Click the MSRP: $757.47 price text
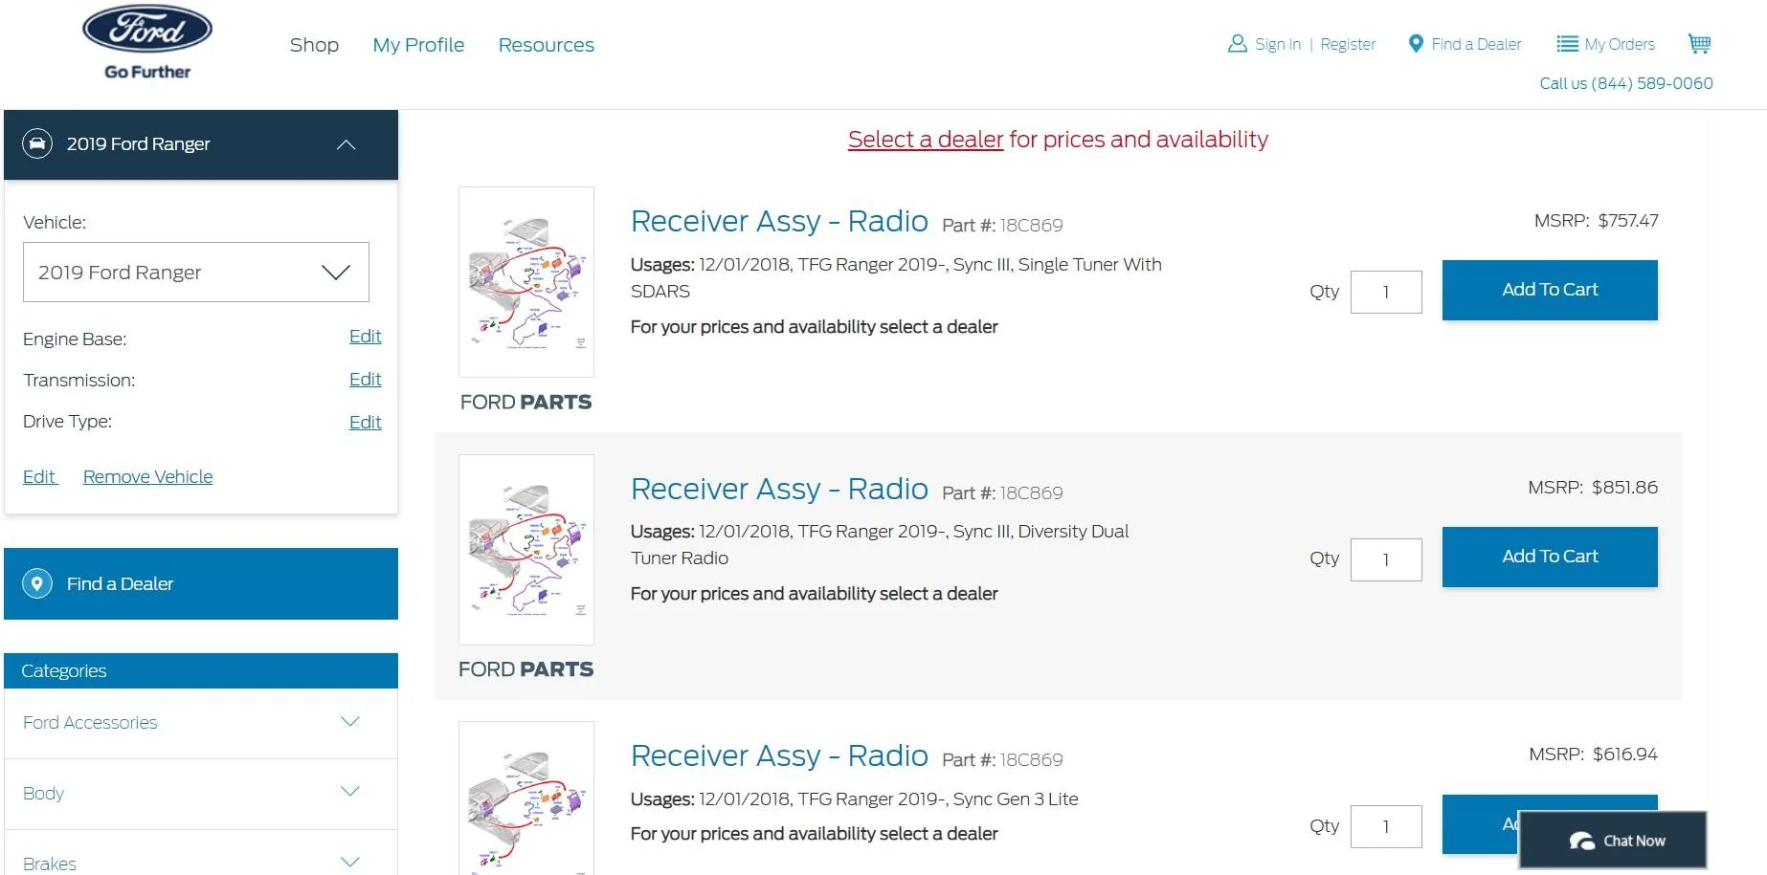The image size is (1767, 875). click(1596, 221)
